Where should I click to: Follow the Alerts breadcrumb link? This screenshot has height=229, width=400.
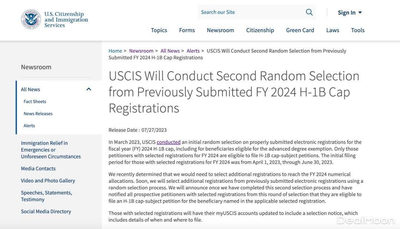click(193, 51)
